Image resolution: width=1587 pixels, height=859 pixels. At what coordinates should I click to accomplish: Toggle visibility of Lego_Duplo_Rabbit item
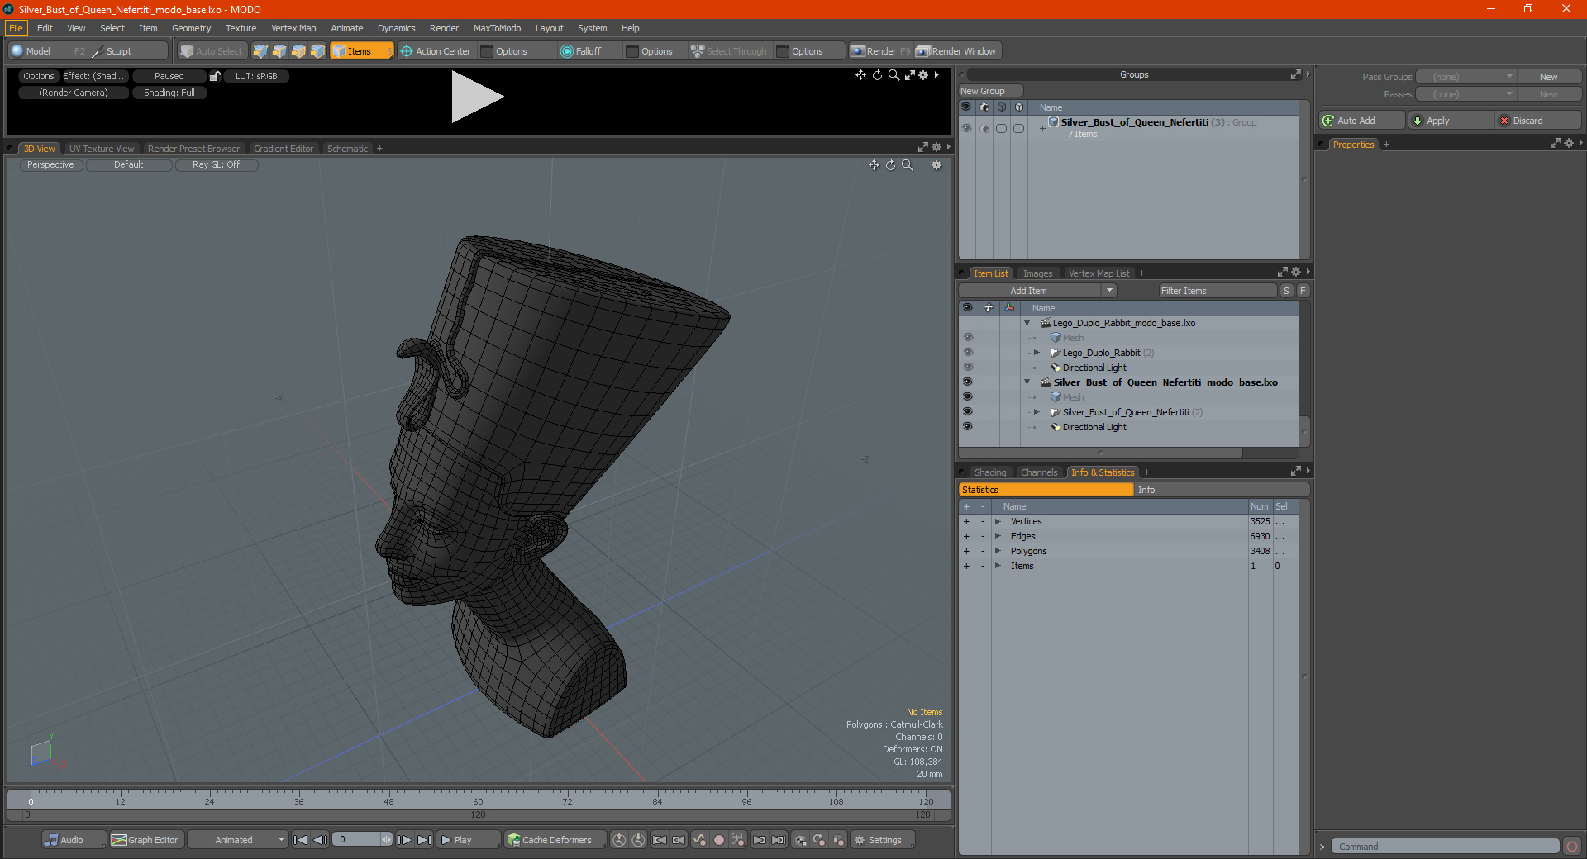click(967, 353)
